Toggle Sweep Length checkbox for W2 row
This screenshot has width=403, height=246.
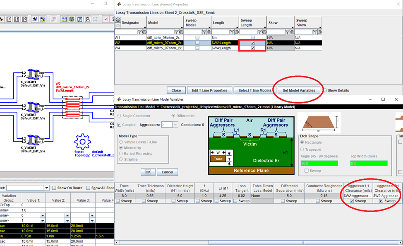click(x=253, y=43)
